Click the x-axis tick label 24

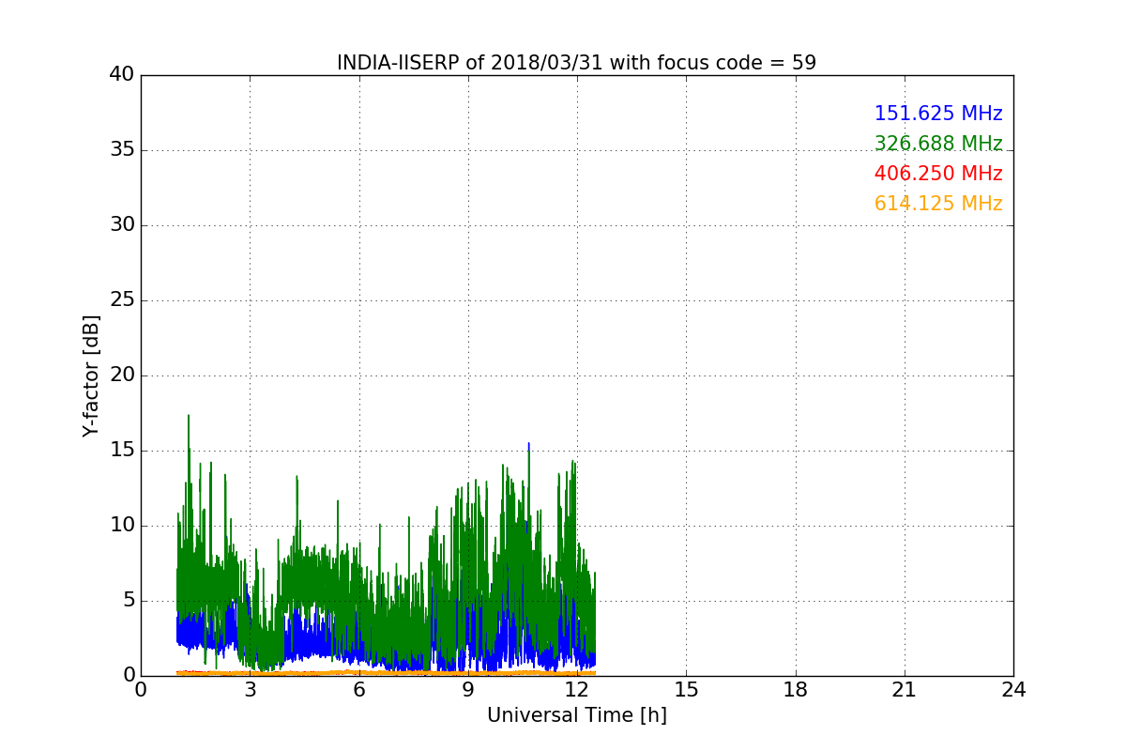pos(1013,689)
